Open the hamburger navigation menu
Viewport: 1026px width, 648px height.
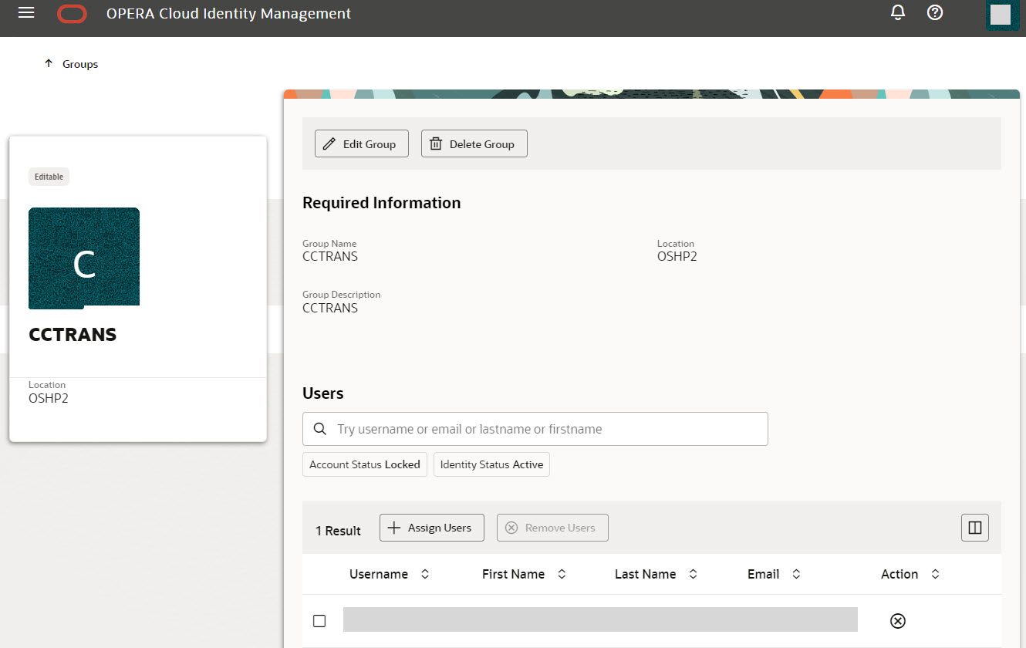25,13
